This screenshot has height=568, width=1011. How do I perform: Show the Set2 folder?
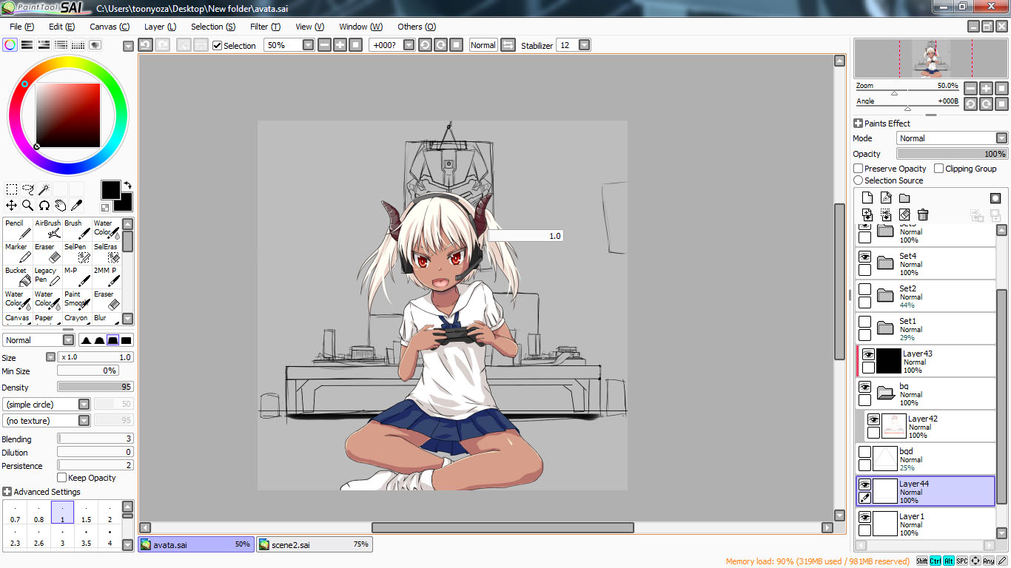[x=864, y=289]
